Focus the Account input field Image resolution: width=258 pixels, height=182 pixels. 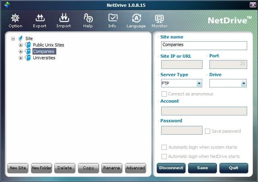pyautogui.click(x=204, y=111)
